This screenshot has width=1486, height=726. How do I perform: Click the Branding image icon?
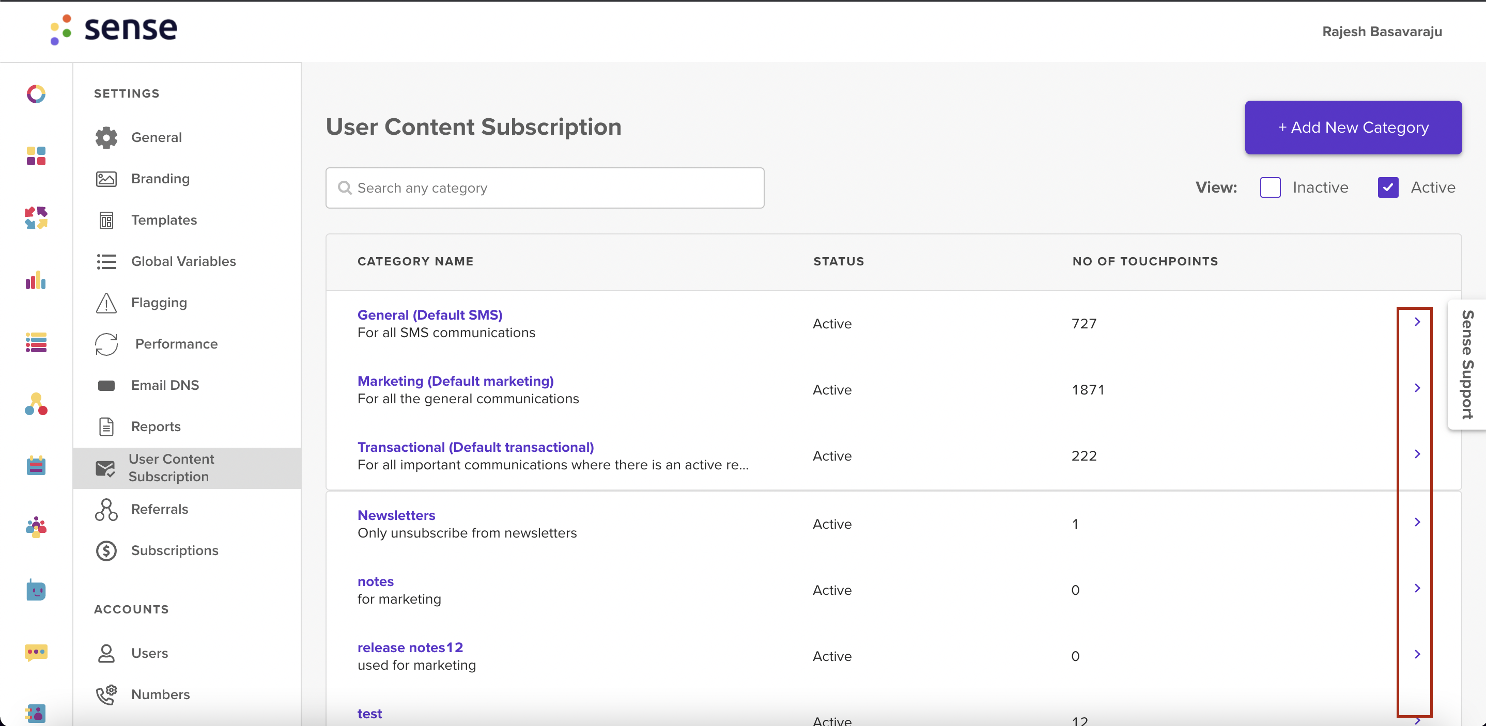[x=106, y=179]
